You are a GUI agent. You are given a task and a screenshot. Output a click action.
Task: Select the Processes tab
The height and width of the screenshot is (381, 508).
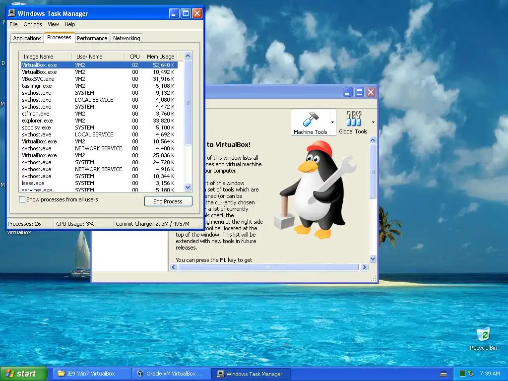pyautogui.click(x=60, y=37)
